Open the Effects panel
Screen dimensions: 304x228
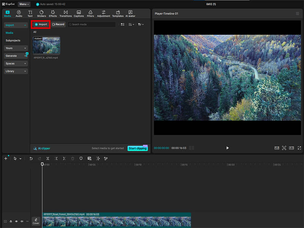coord(53,14)
